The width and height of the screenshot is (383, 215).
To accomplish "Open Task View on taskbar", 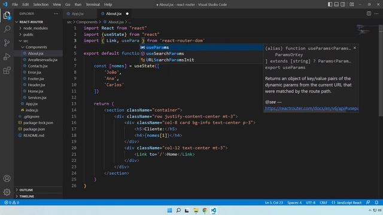I will [x=187, y=210].
